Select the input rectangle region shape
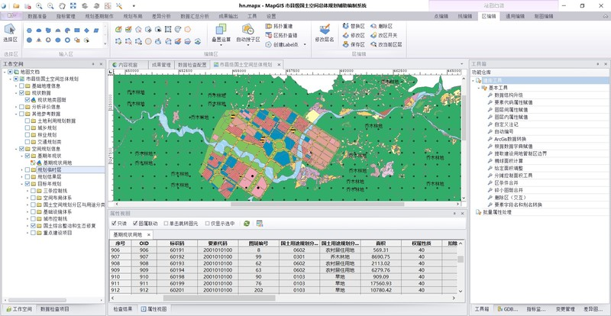This screenshot has height=316, width=611. [77, 31]
